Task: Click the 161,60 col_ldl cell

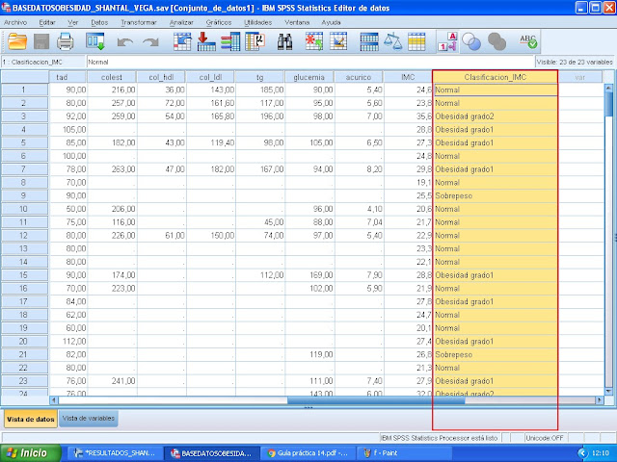Action: click(210, 103)
